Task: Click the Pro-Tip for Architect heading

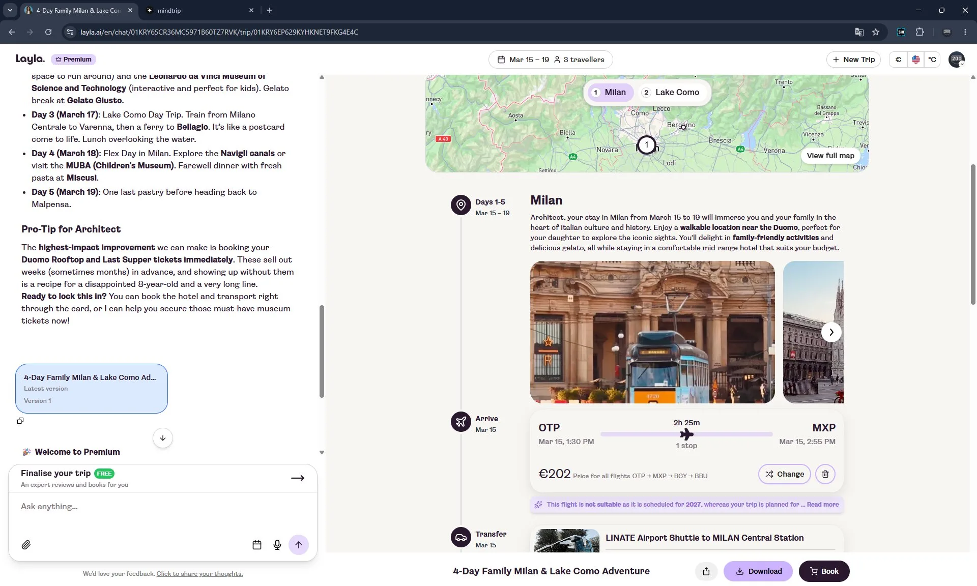Action: pyautogui.click(x=71, y=229)
